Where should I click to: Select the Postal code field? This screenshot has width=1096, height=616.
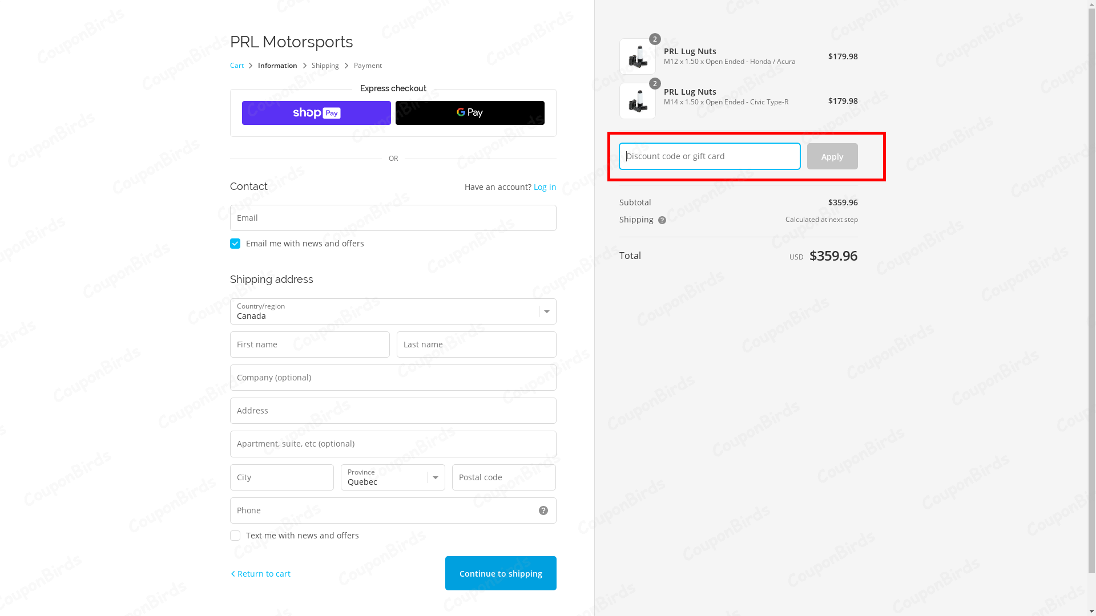503,477
